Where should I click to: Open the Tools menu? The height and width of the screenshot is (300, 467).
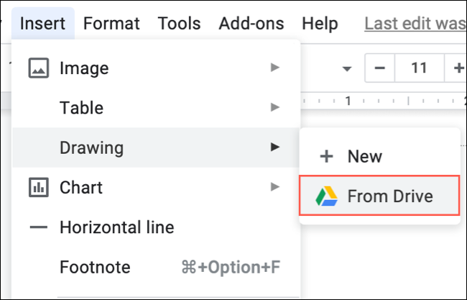pos(179,23)
